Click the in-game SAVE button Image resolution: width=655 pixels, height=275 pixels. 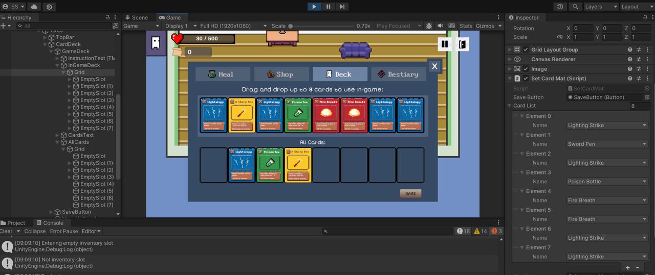tap(410, 193)
